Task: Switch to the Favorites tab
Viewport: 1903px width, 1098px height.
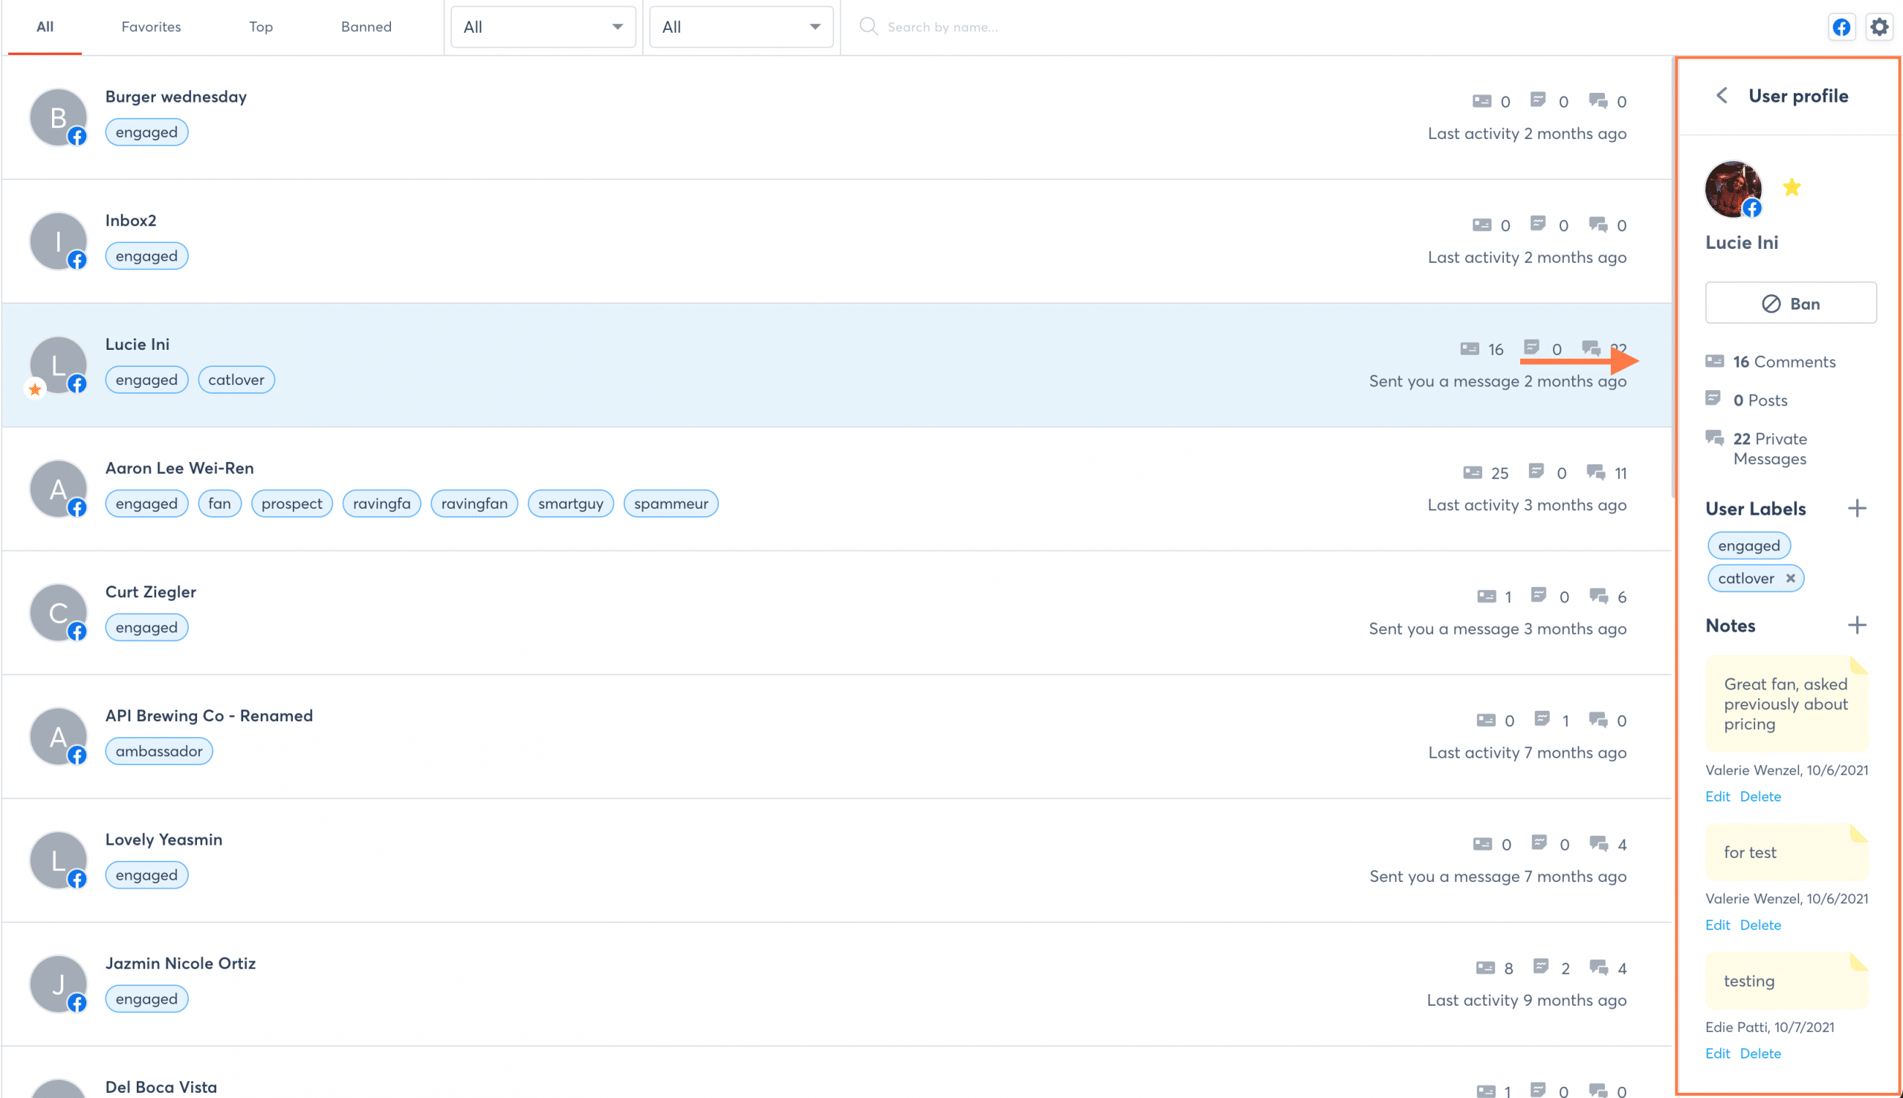Action: [151, 27]
